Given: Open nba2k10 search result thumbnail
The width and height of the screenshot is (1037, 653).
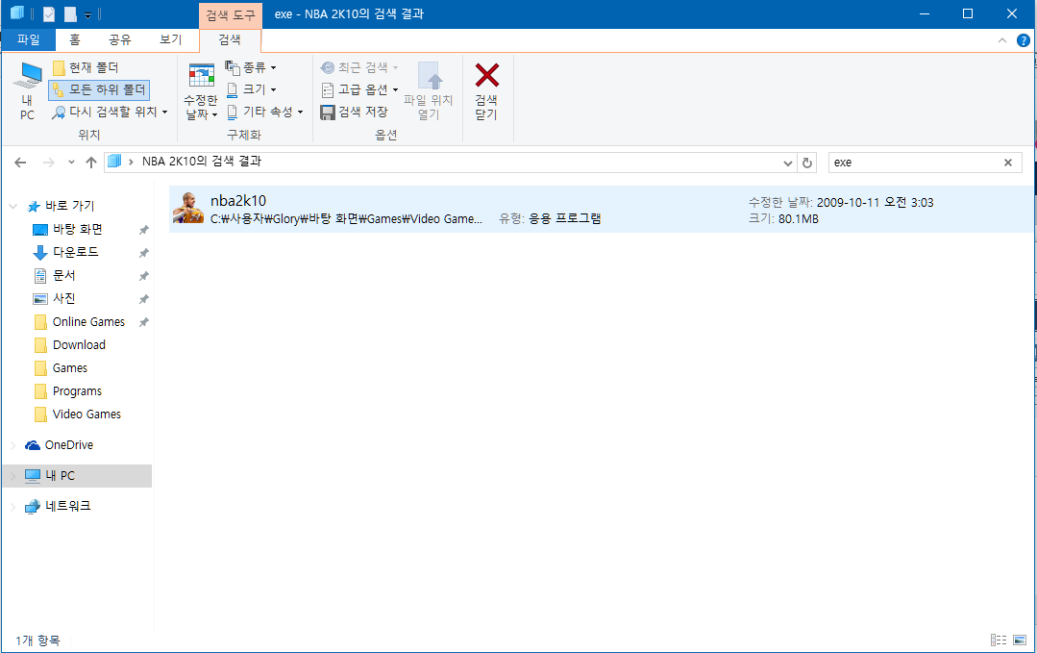Looking at the screenshot, I should [188, 208].
